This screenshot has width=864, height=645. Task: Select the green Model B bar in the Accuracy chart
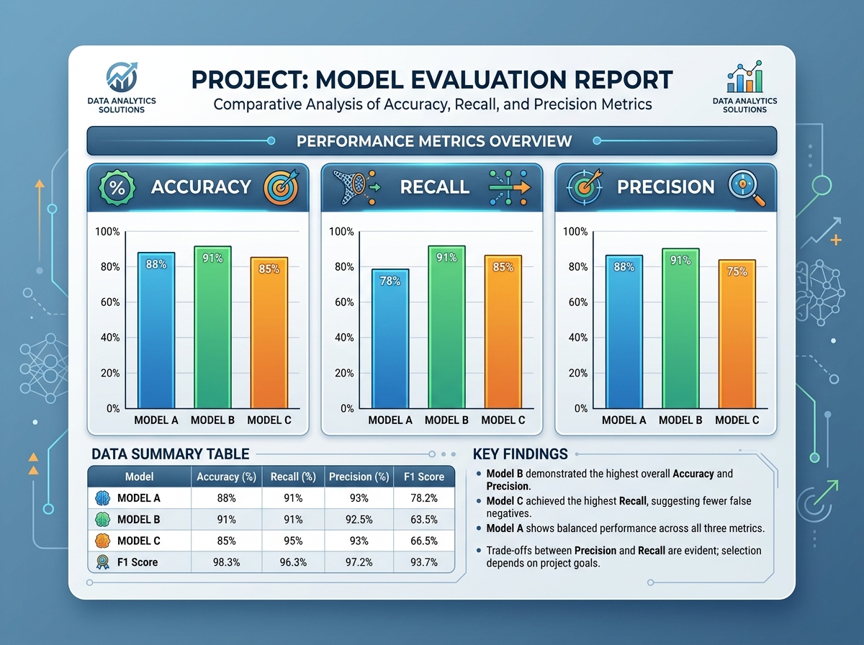(212, 328)
